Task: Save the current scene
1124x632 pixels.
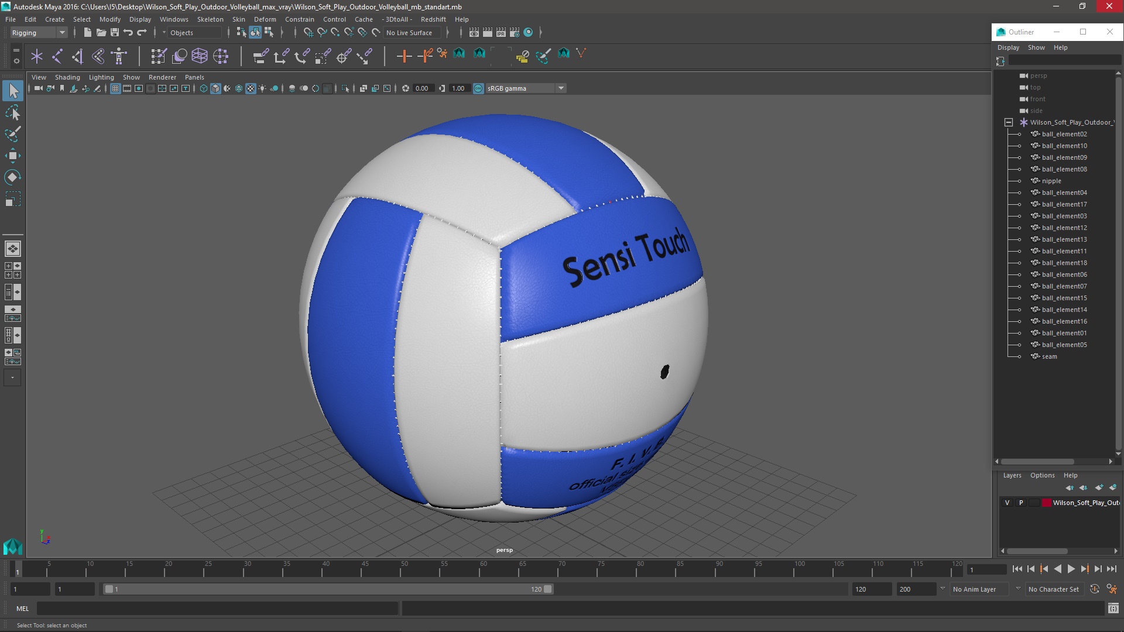Action: pos(114,32)
